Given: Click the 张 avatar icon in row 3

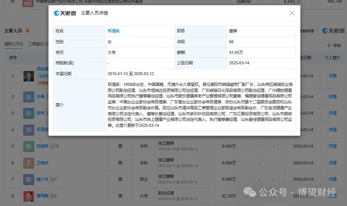Looking at the screenshot, I should (x=29, y=113).
